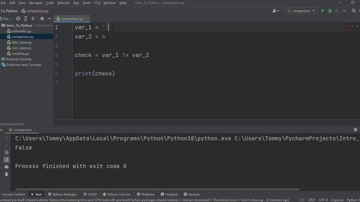The image size is (360, 202).
Task: Click the up arrow in Run panel toolbar
Action: coord(6,137)
